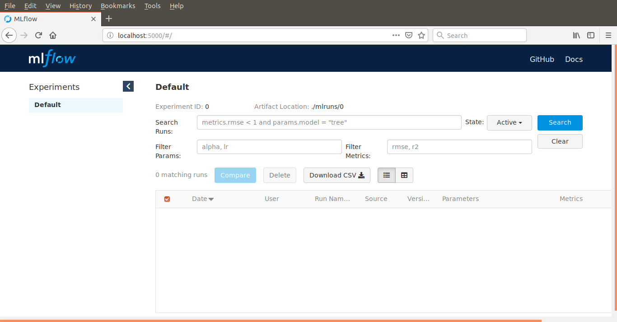Open the Tools menu
617x322 pixels.
(x=152, y=6)
